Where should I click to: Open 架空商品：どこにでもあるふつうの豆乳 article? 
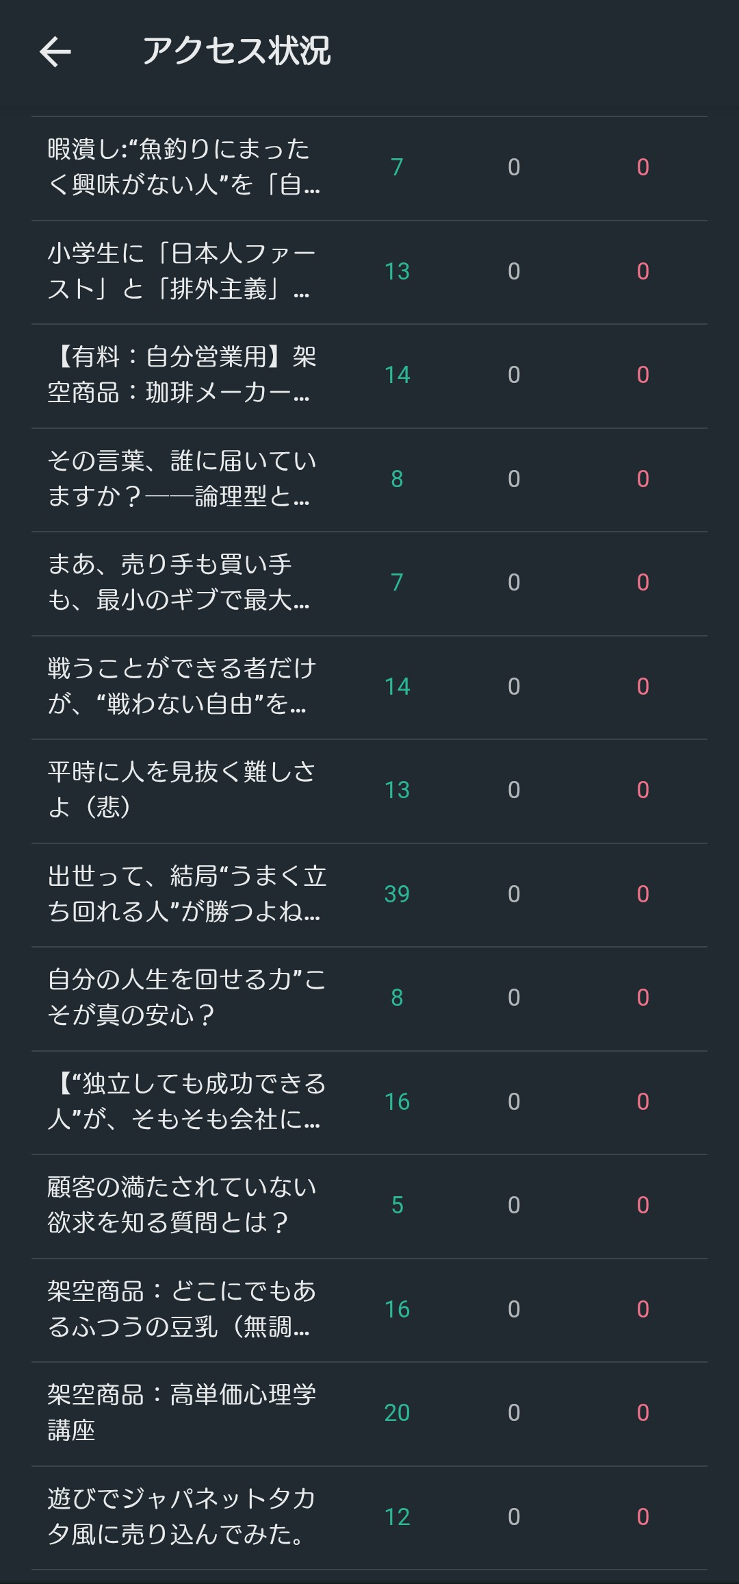coord(181,1309)
